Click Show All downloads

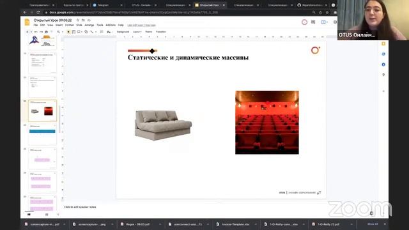coord(373,224)
